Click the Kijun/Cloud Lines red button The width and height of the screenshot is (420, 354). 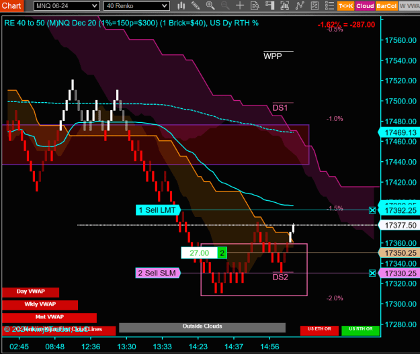[x=59, y=330]
